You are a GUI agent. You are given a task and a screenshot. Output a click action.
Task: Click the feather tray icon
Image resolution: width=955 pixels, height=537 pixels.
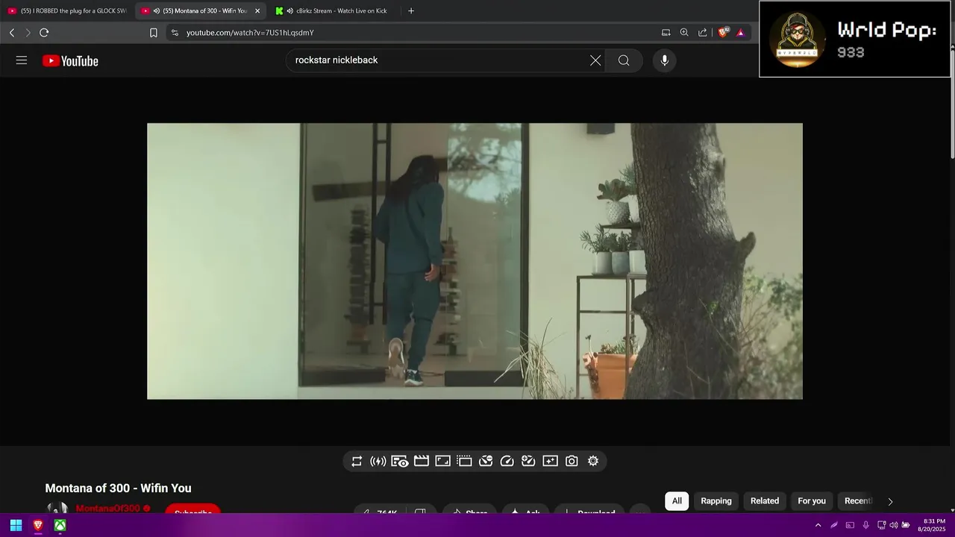[834, 525]
